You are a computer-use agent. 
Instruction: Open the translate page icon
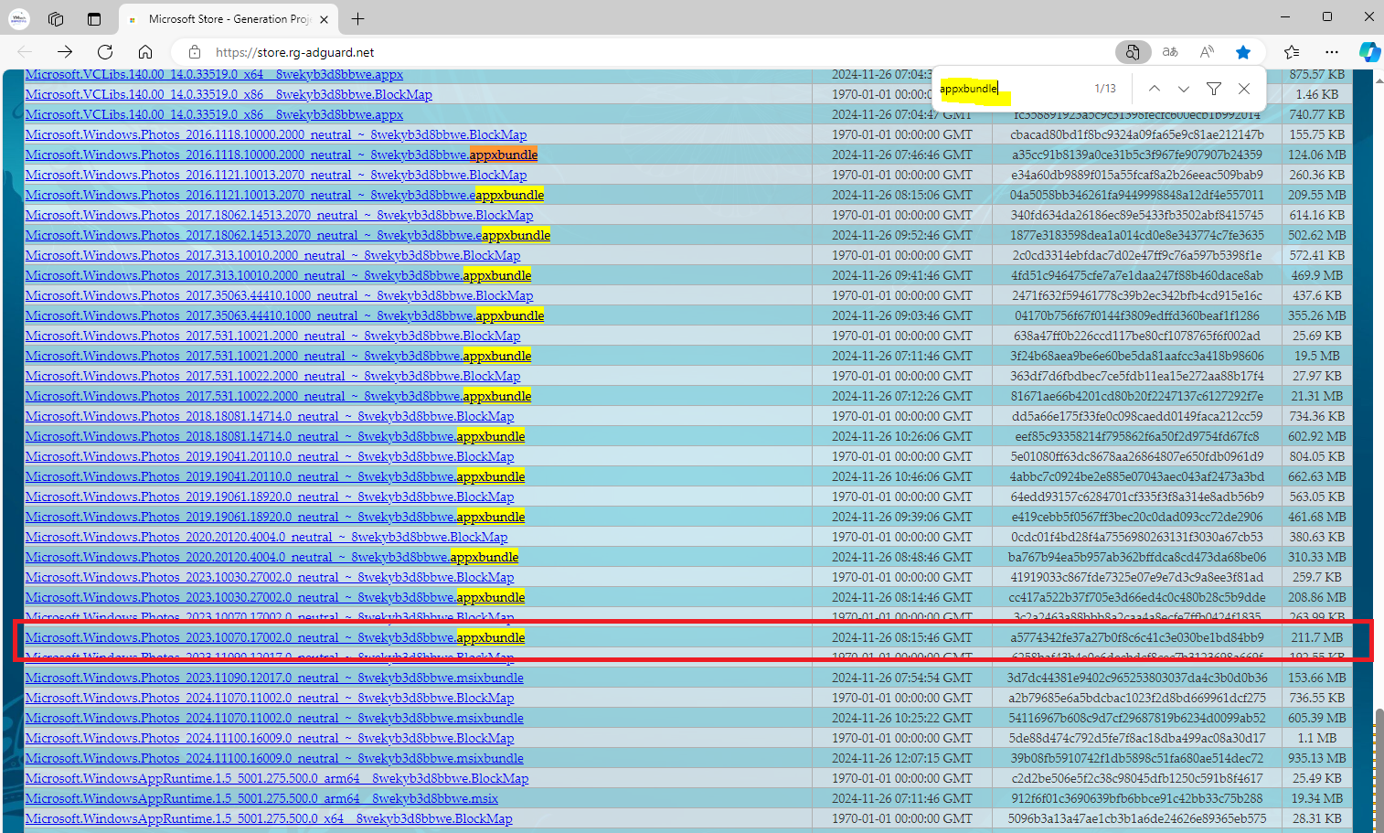coord(1170,52)
